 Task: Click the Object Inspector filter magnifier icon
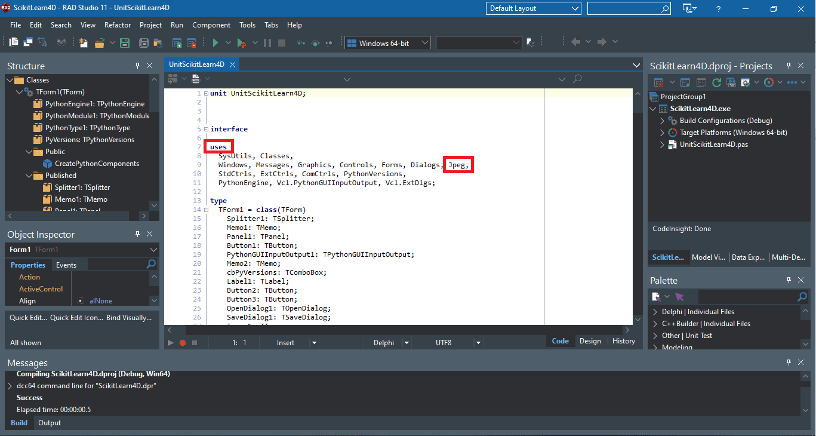point(151,264)
